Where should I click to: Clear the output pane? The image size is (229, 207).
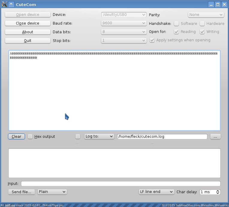16,137
